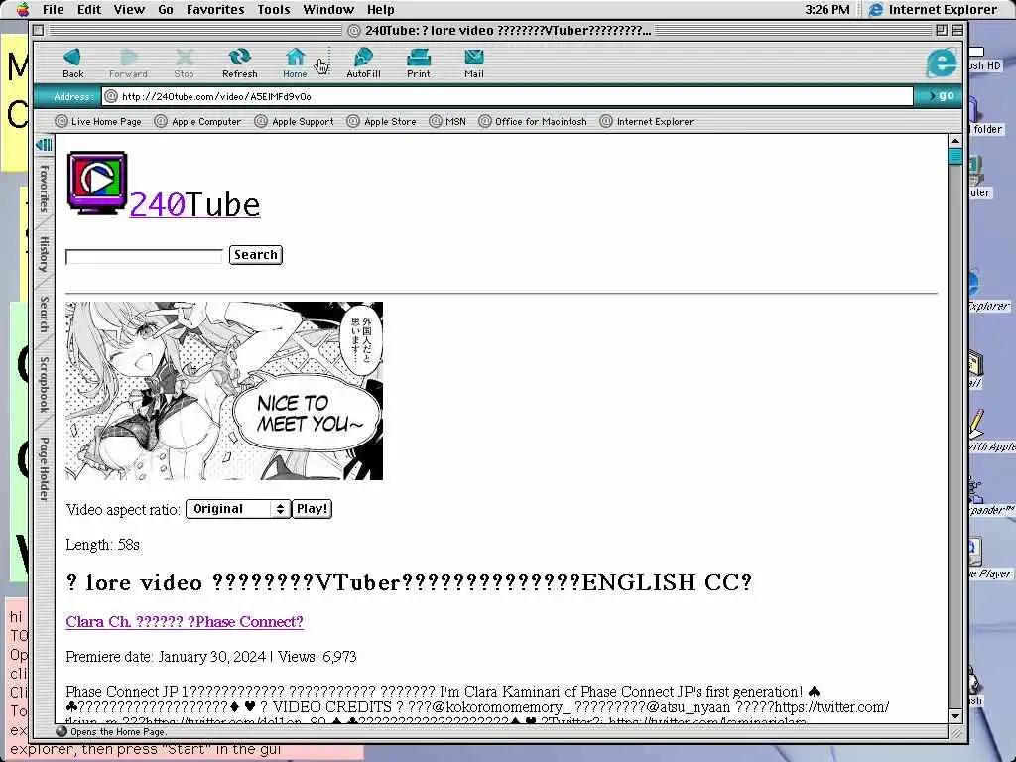Click the window collapse box icon
This screenshot has width=1016, height=762.
(957, 30)
